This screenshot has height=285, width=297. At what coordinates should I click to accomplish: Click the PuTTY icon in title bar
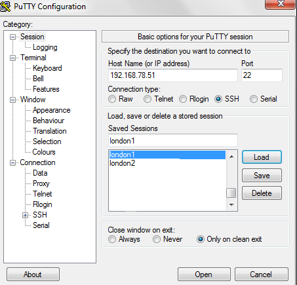click(5, 7)
